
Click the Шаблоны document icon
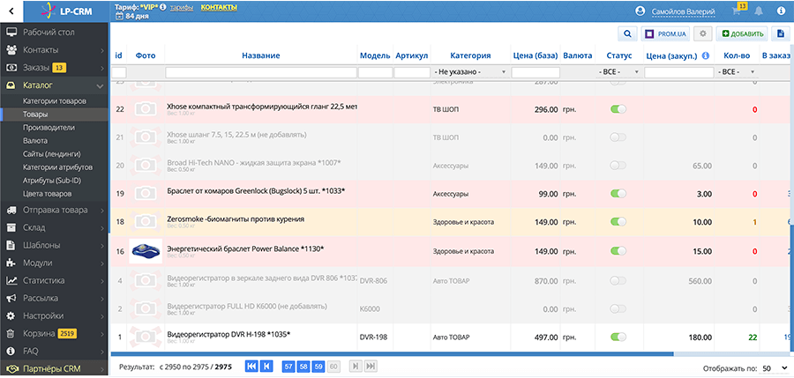click(11, 245)
